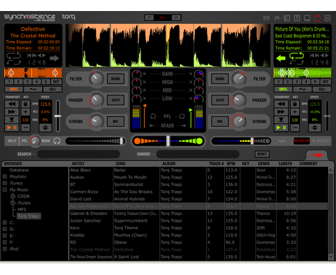Click left deck sync arrow icon
This screenshot has height=275, width=336.
pyautogui.click(x=54, y=58)
